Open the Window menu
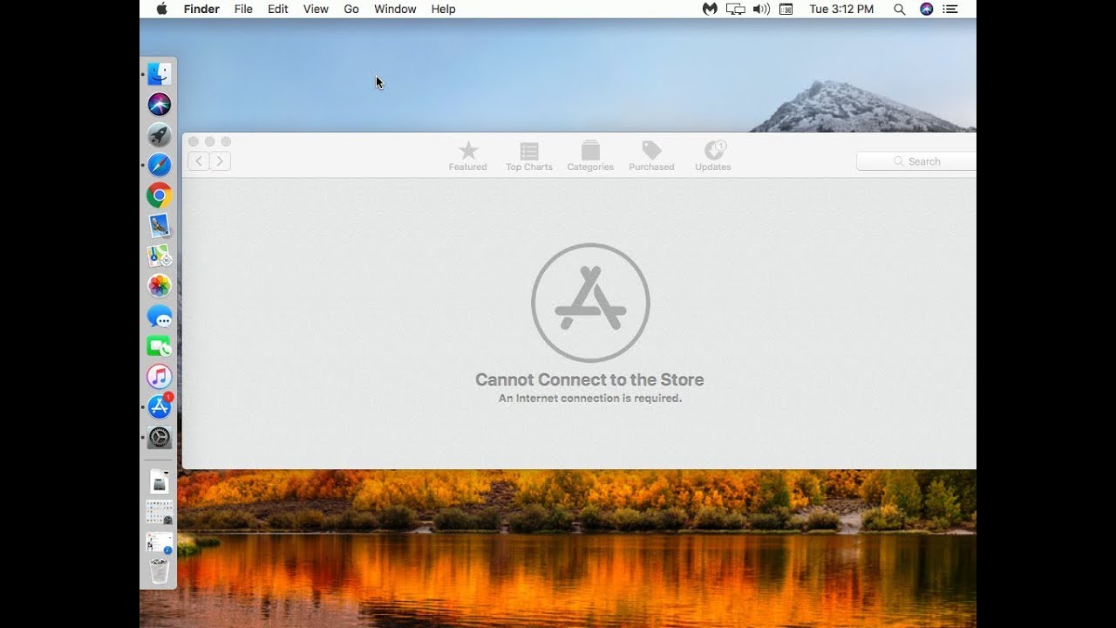The image size is (1116, 628). [395, 9]
